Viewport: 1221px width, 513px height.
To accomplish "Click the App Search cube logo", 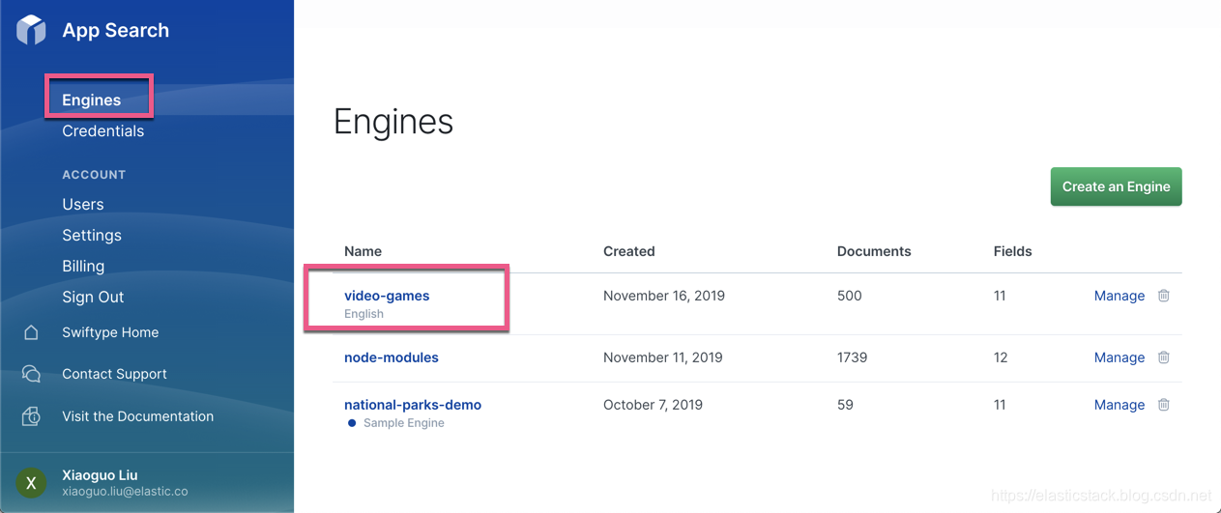I will click(31, 30).
